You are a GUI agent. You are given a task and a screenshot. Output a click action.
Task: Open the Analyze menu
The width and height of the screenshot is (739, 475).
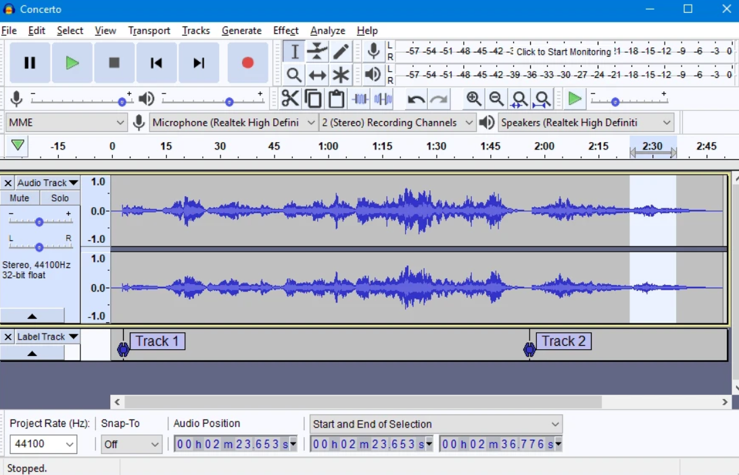pyautogui.click(x=327, y=30)
